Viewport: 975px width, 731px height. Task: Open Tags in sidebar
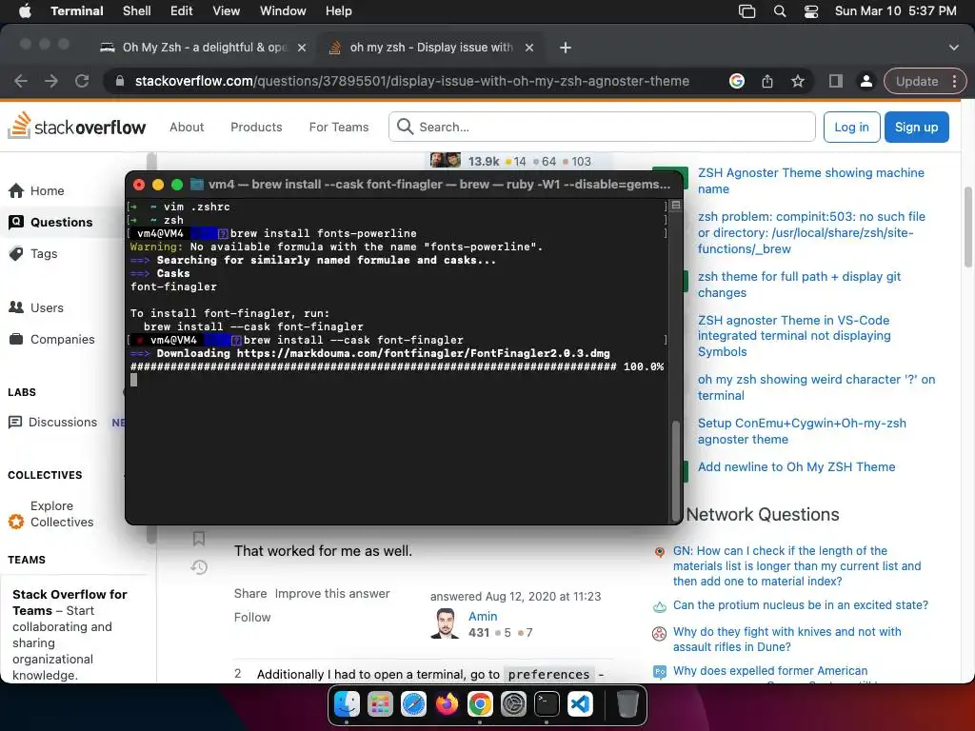(33, 253)
